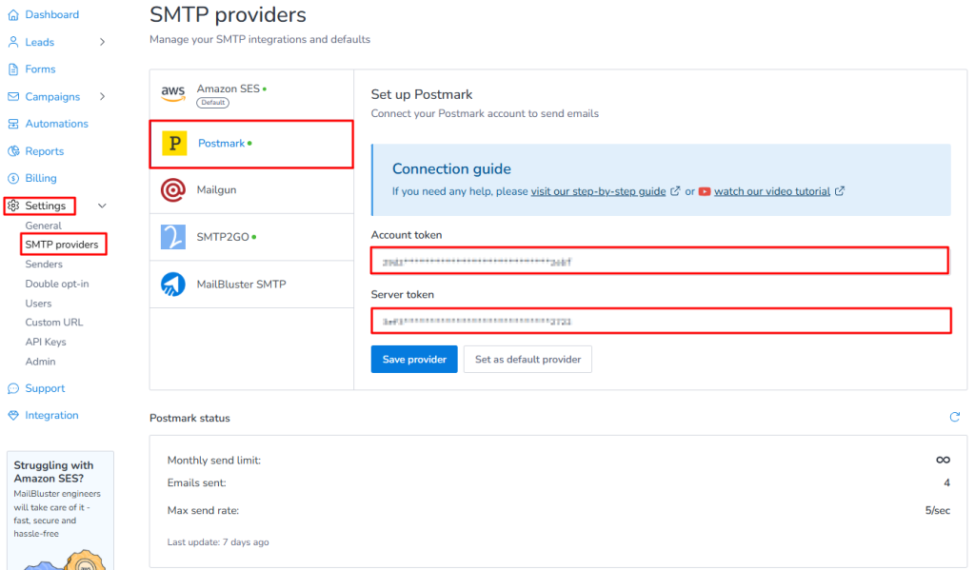This screenshot has width=975, height=570.
Task: Click the Struggling with Amazon SES promo card
Action: [60, 510]
